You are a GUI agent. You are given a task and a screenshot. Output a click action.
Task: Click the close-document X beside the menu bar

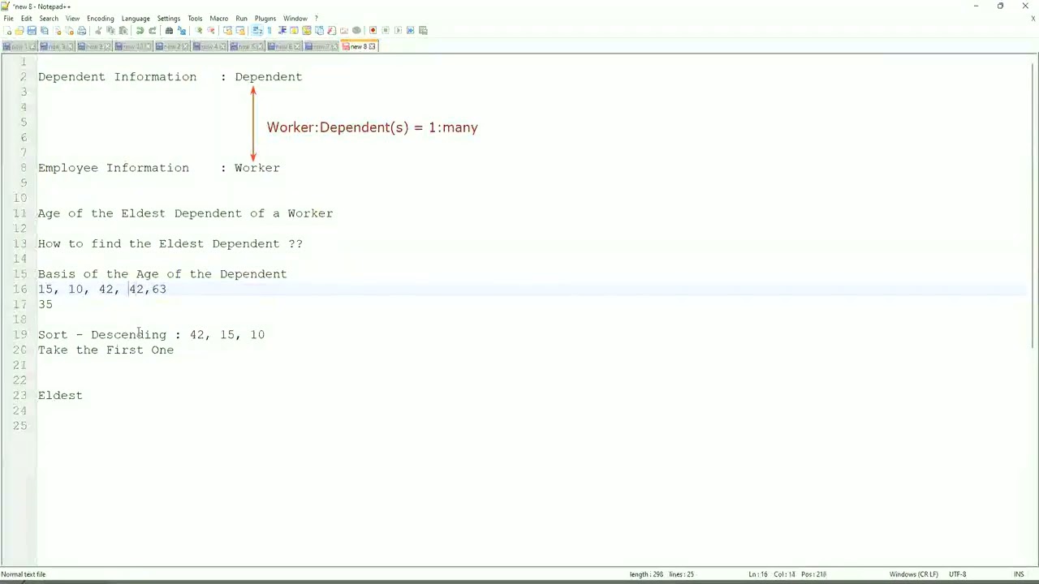tap(1033, 18)
